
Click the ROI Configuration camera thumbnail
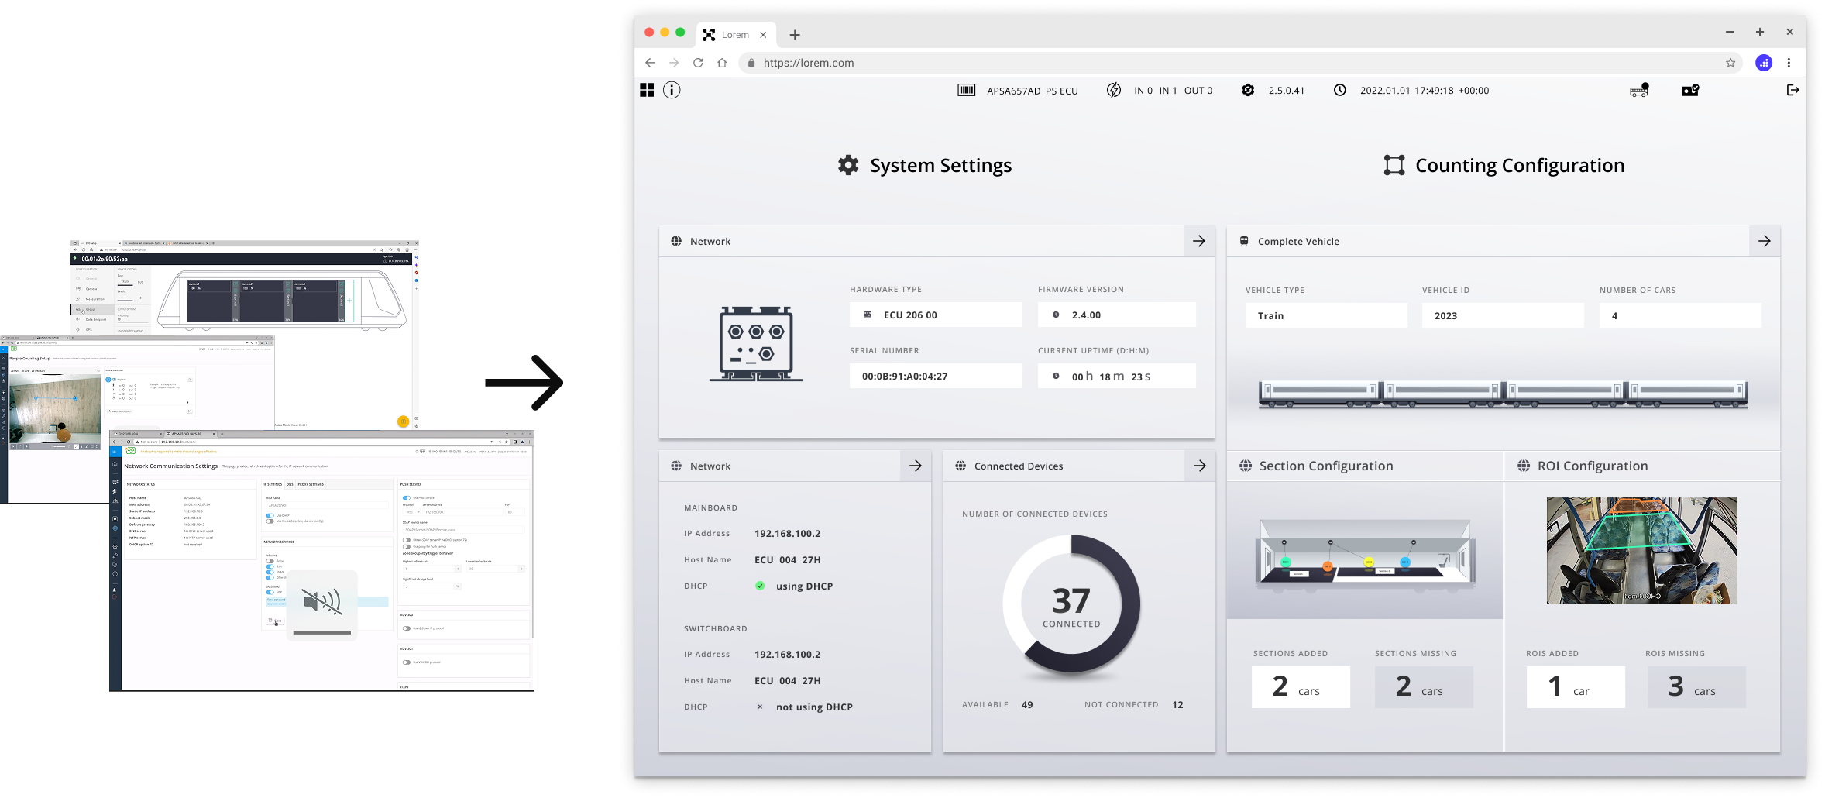(1641, 551)
